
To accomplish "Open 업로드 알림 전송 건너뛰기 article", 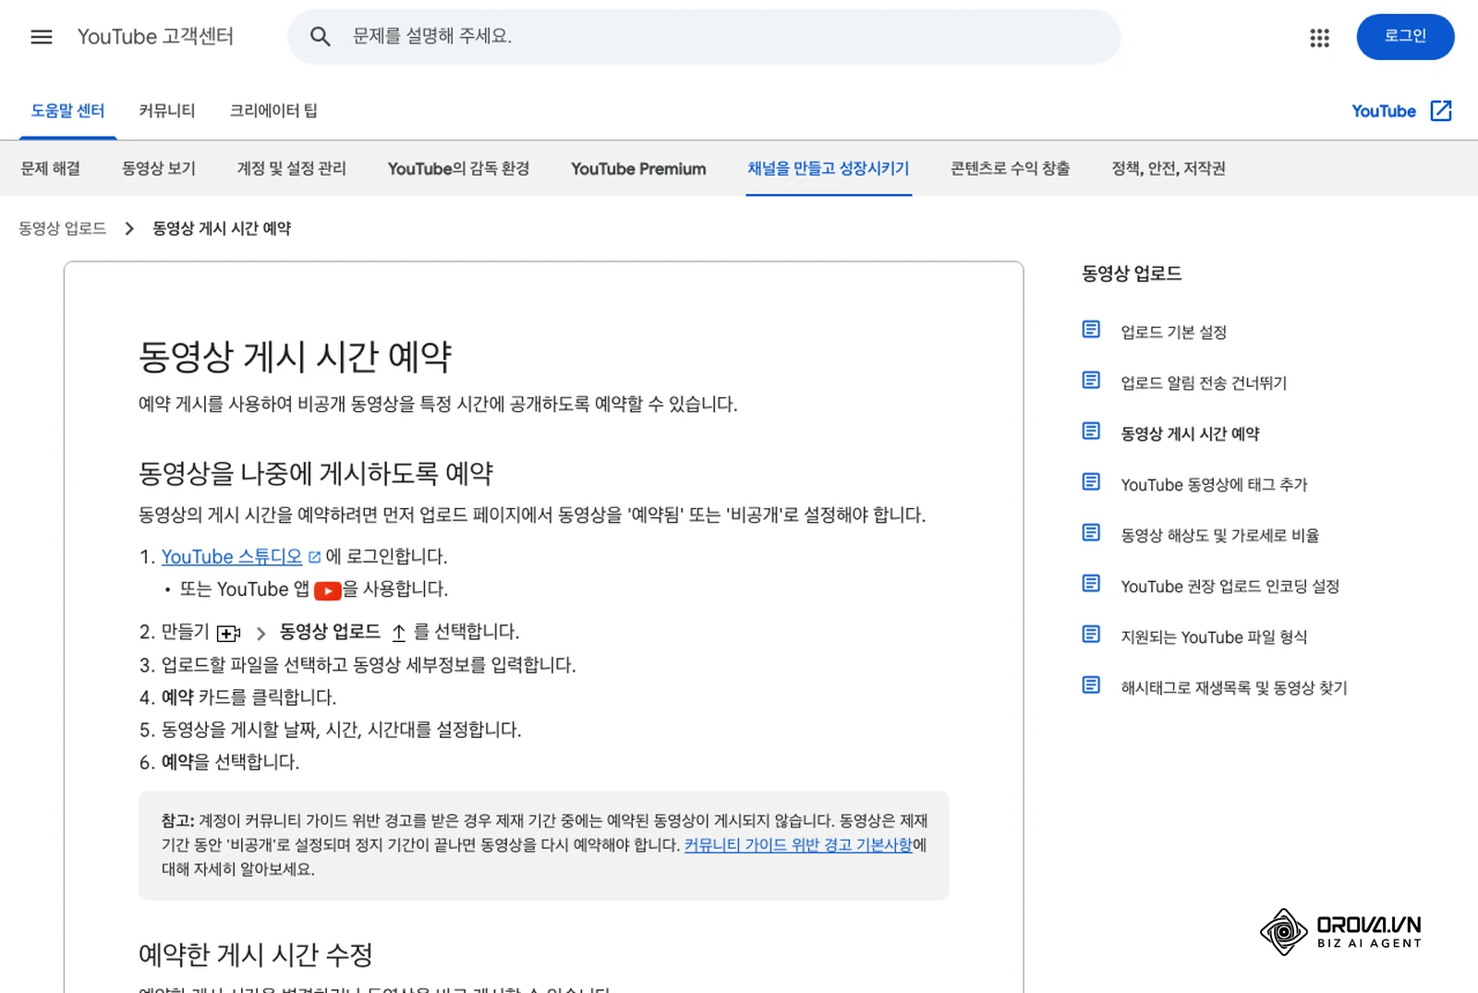I will click(x=1204, y=383).
